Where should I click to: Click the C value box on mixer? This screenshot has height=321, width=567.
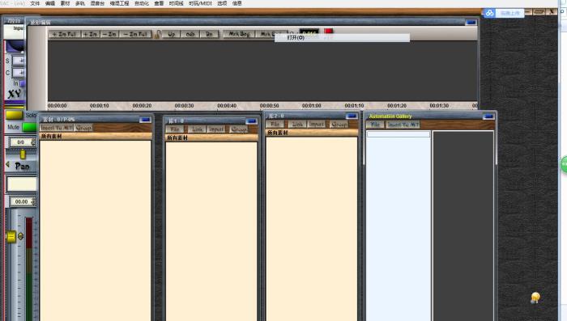[x=19, y=73]
